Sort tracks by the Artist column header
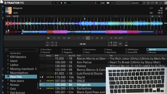This screenshot has width=167, height=94. point(79,56)
